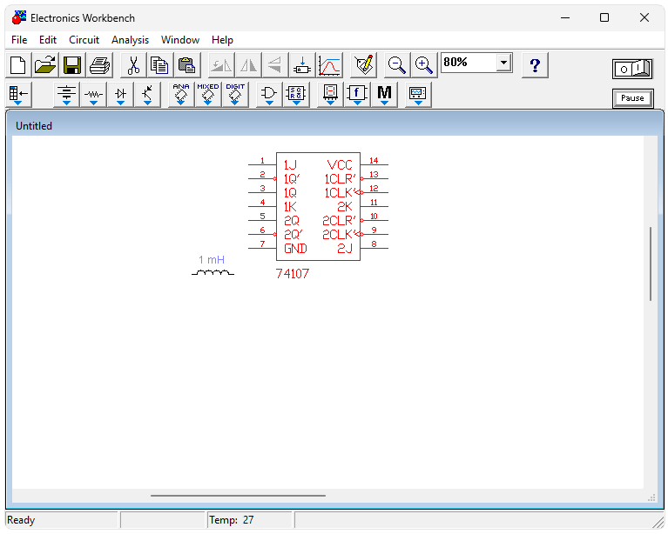Open the Display Graphs icon
Image resolution: width=668 pixels, height=534 pixels.
[x=329, y=65]
